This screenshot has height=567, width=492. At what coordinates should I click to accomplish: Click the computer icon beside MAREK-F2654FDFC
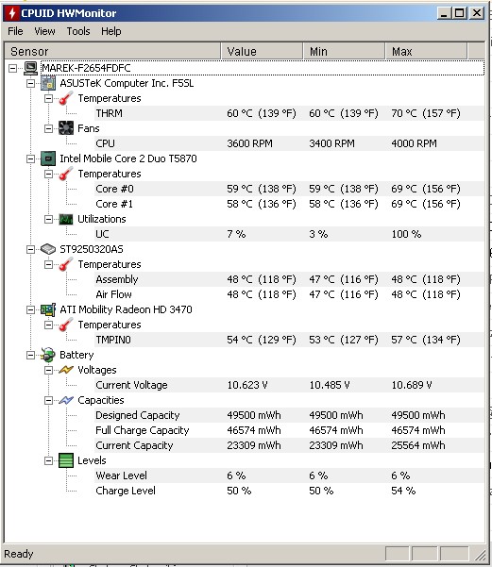click(30, 68)
